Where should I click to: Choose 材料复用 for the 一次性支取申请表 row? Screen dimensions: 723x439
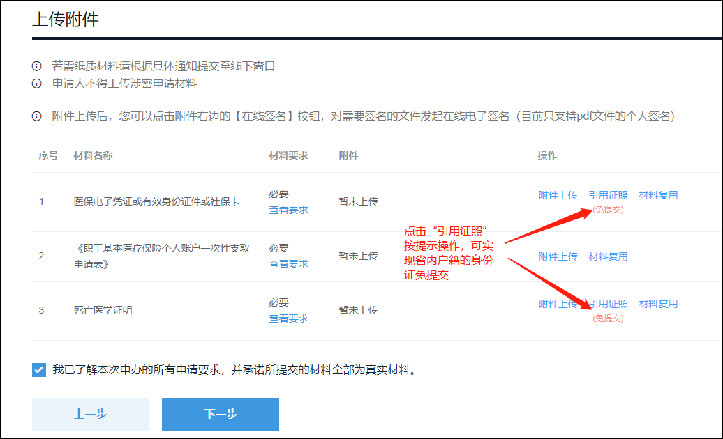608,256
